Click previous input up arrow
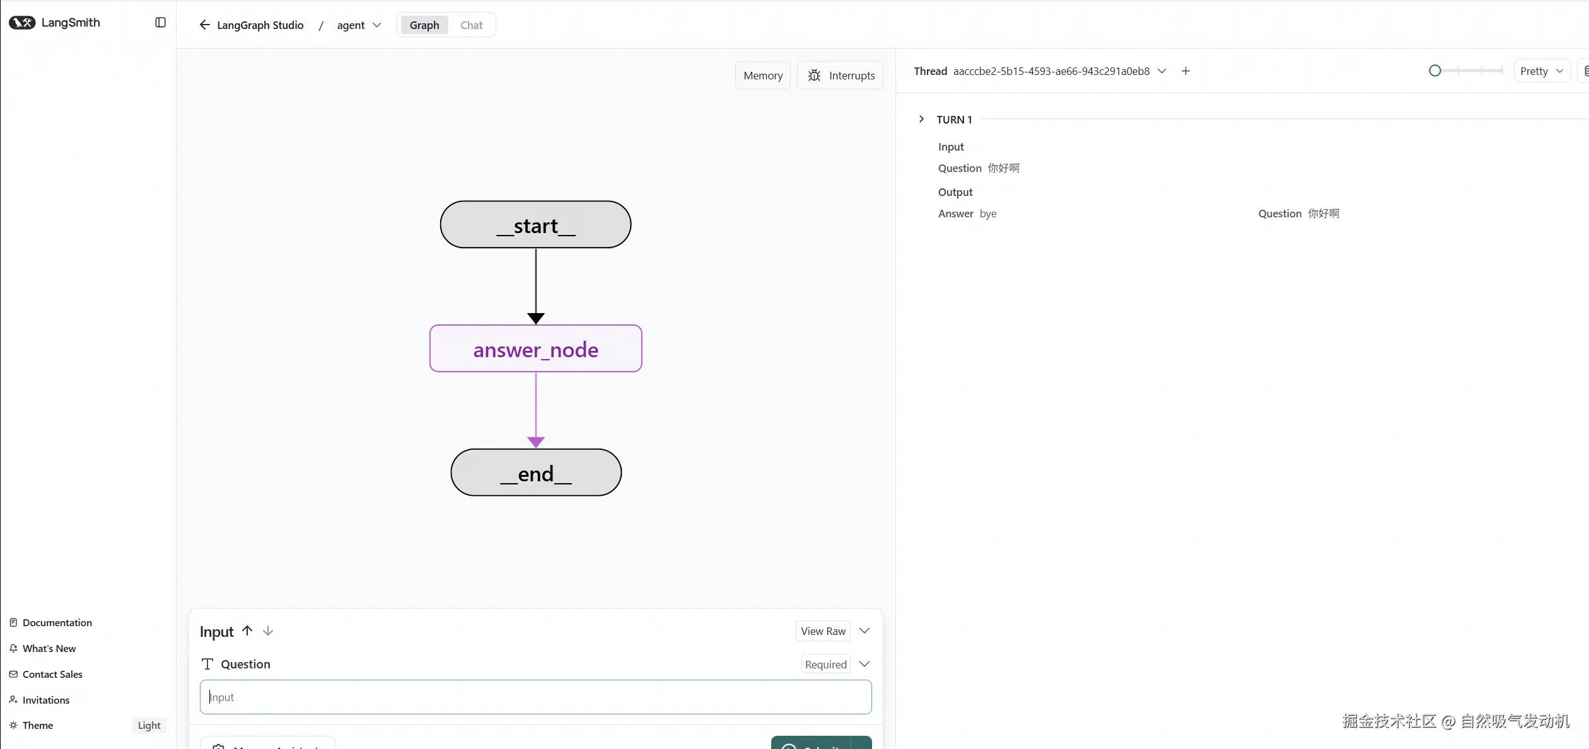 [x=247, y=631]
